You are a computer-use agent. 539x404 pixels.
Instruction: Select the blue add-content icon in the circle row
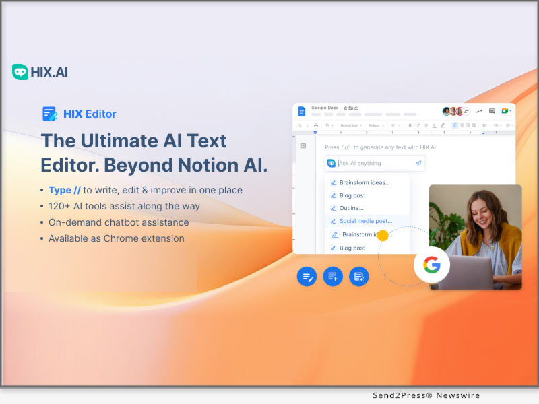333,277
